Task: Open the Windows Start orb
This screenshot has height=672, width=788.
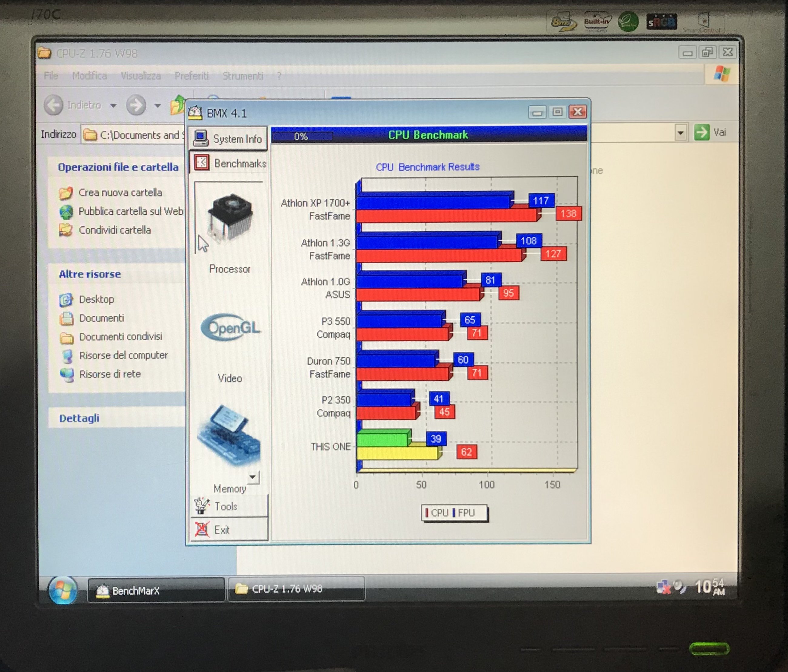Action: click(63, 590)
